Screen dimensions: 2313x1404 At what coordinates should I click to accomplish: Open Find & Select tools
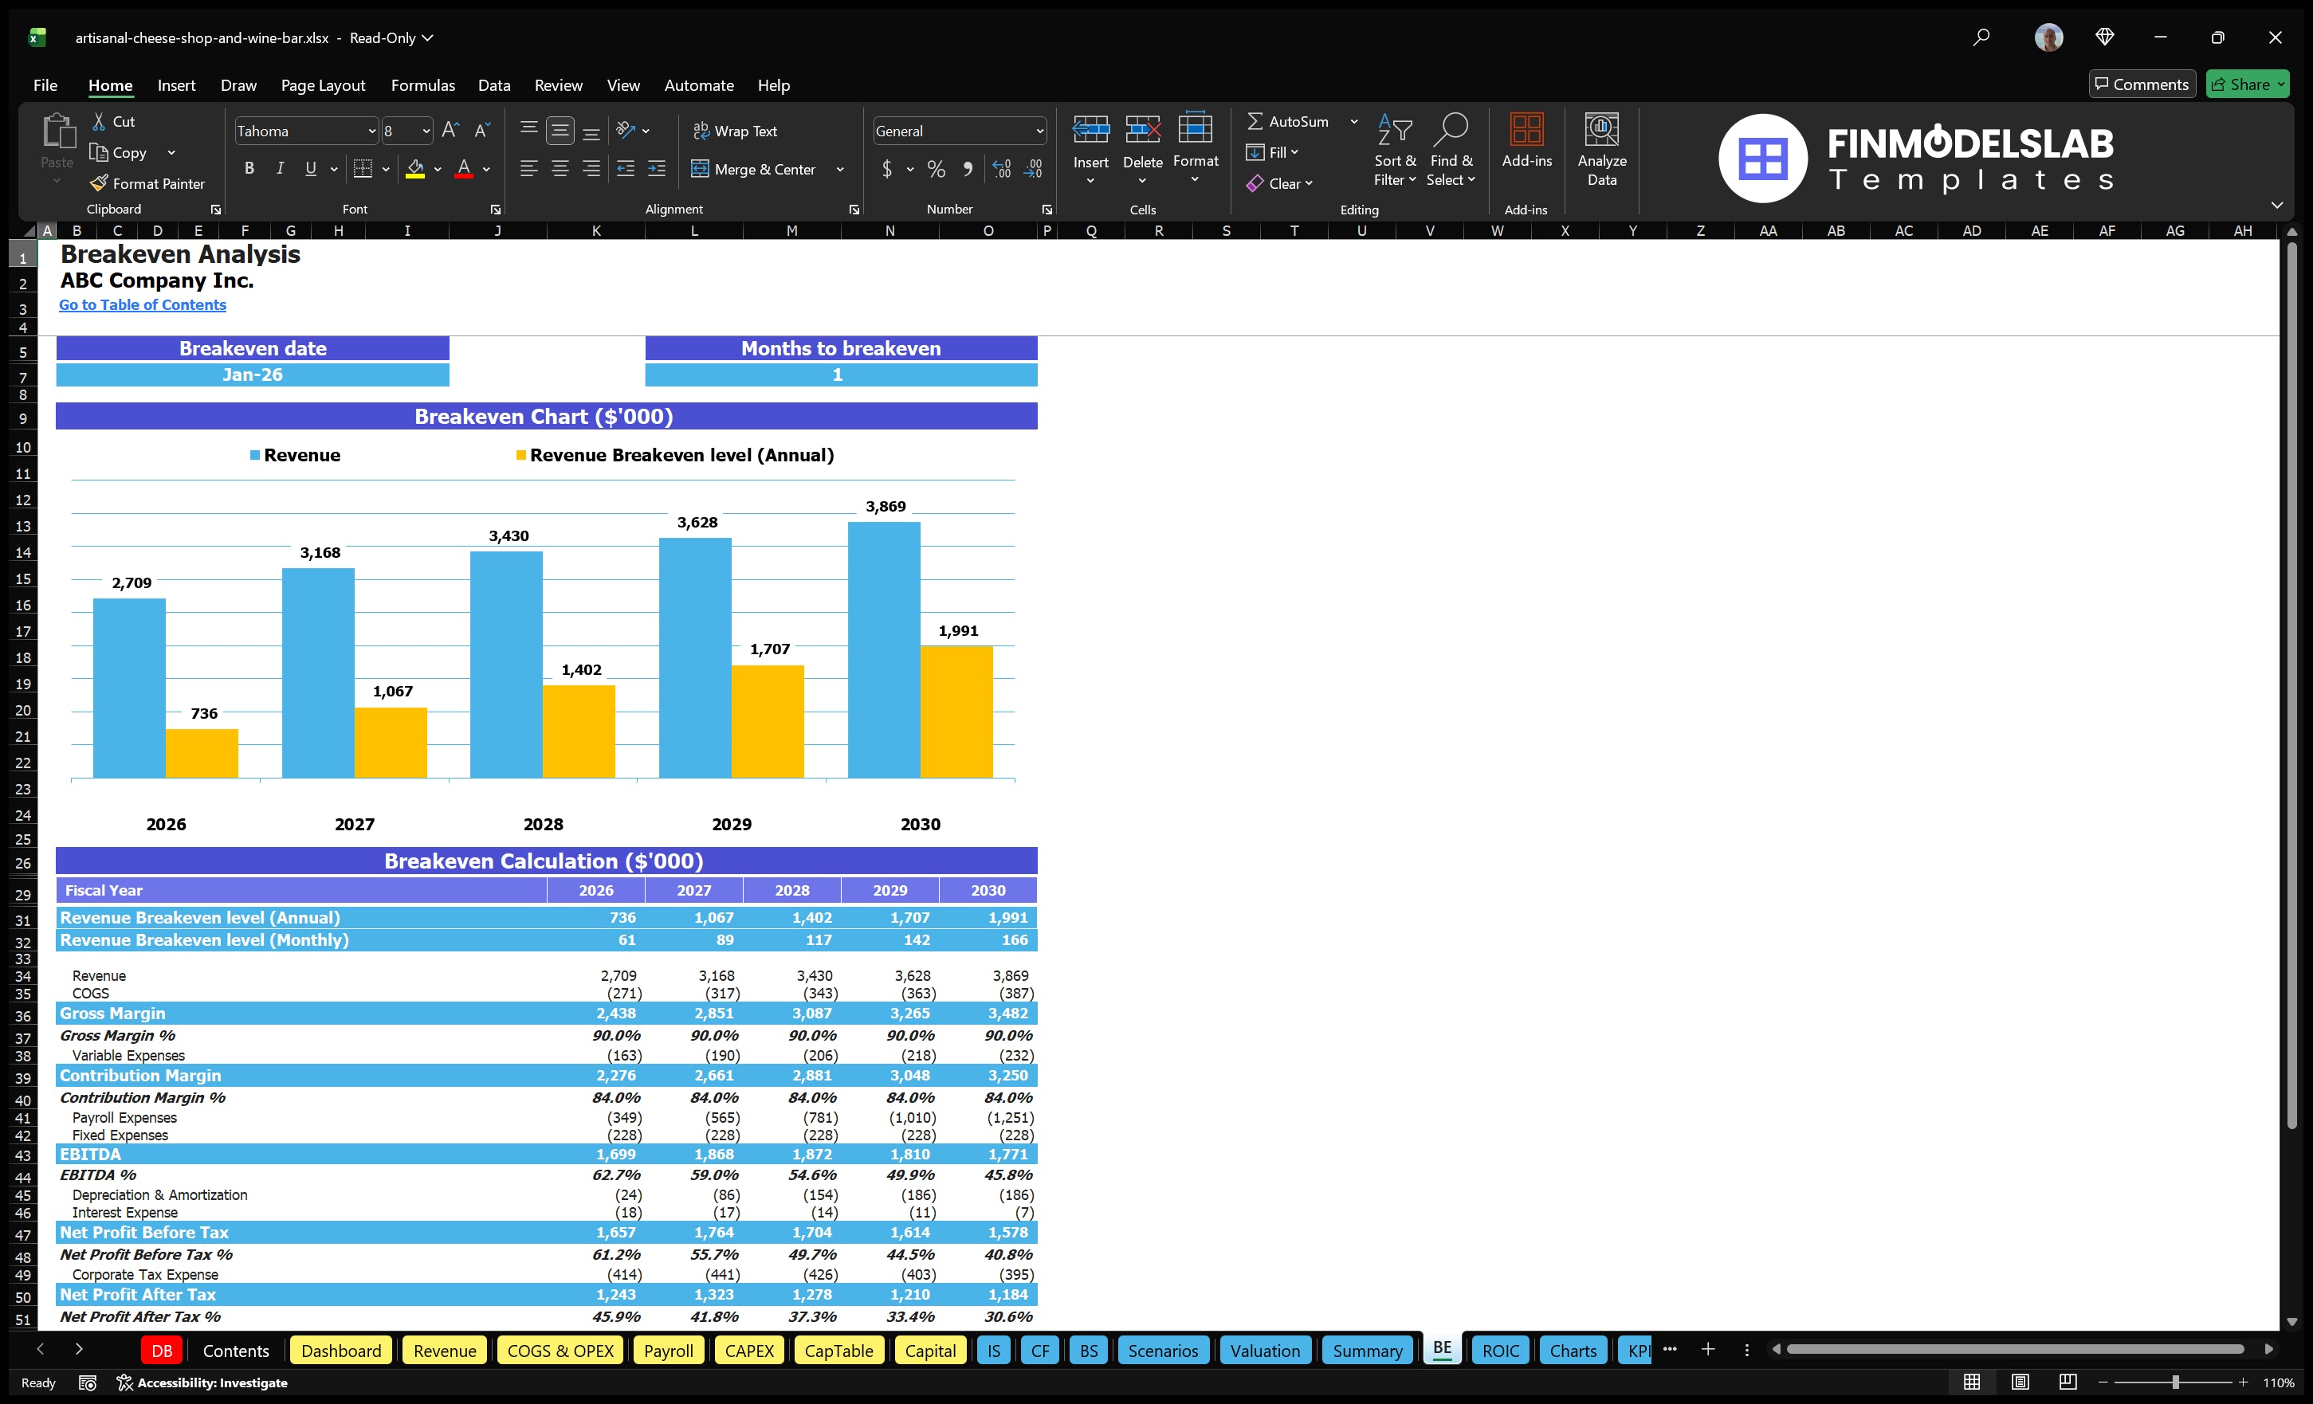click(x=1451, y=150)
